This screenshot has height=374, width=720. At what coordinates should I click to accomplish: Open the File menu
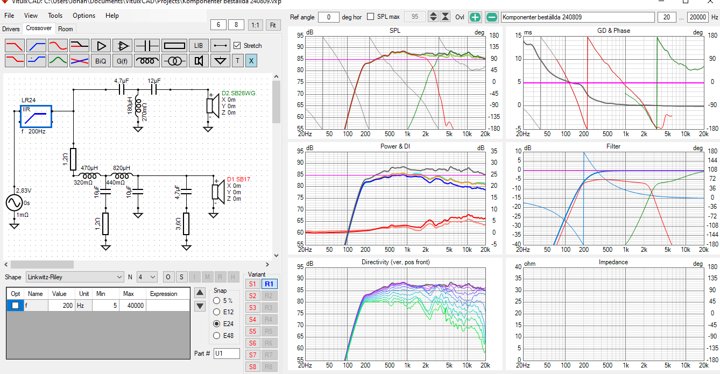coord(9,16)
